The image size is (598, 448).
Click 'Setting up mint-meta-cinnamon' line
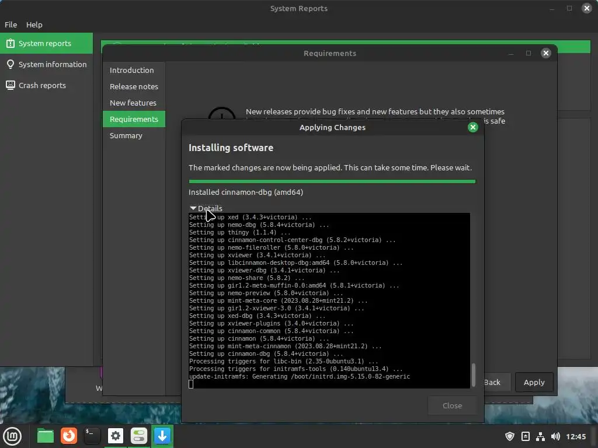click(x=285, y=346)
